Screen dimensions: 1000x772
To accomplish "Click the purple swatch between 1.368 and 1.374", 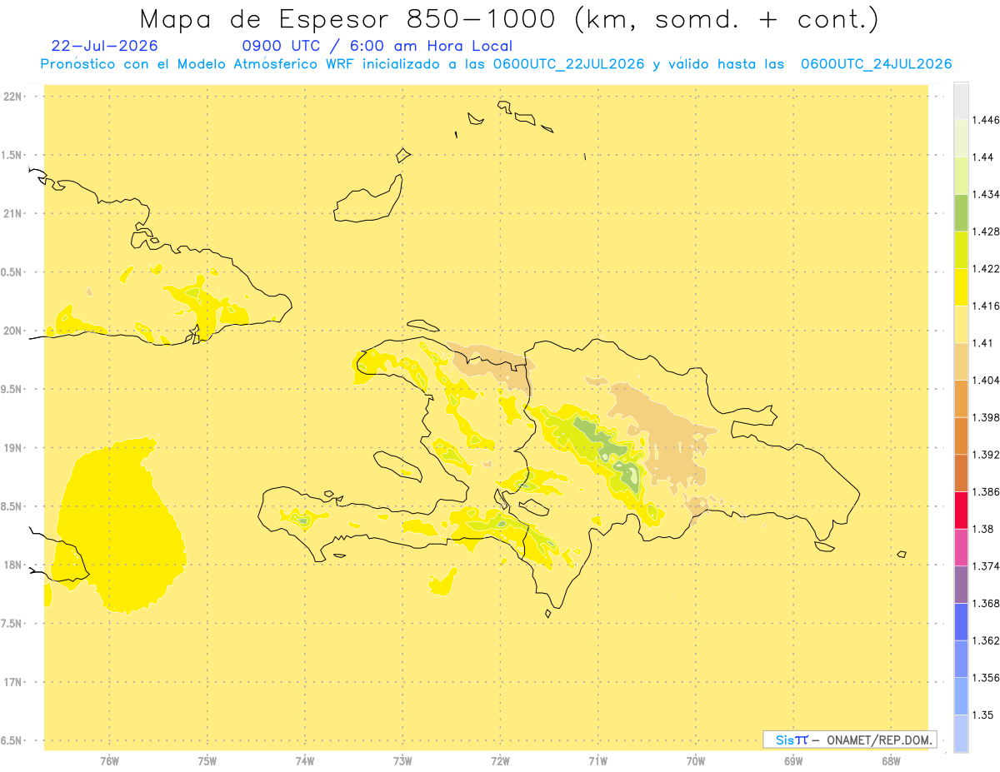I will (x=961, y=585).
